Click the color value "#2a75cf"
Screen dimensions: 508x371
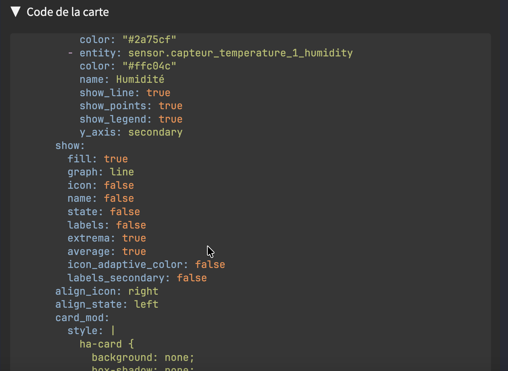[149, 39]
